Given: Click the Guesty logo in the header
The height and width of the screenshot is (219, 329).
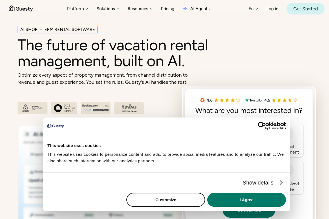Looking at the screenshot, I should pyautogui.click(x=21, y=9).
